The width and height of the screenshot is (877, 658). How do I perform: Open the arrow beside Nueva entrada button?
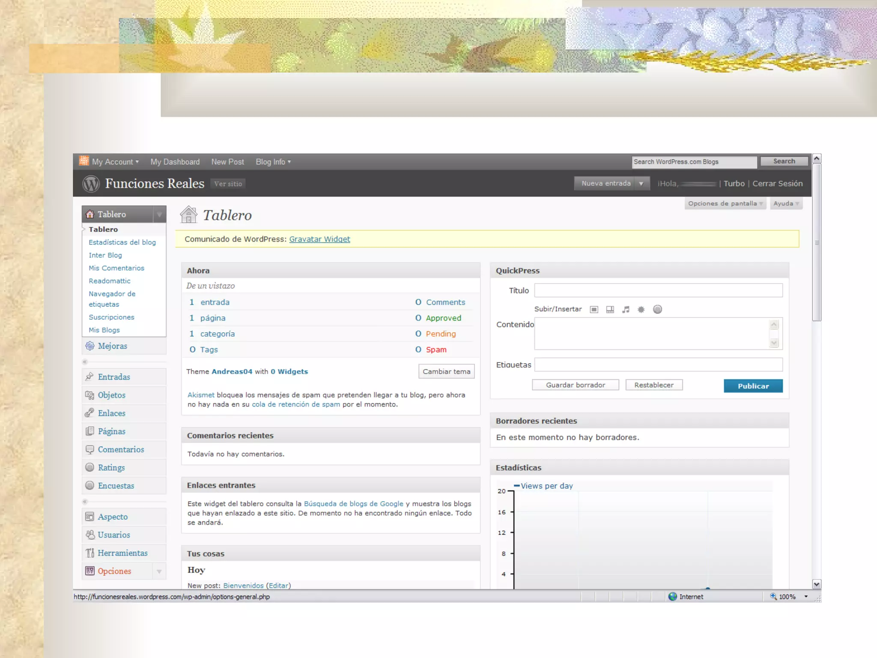pos(641,183)
